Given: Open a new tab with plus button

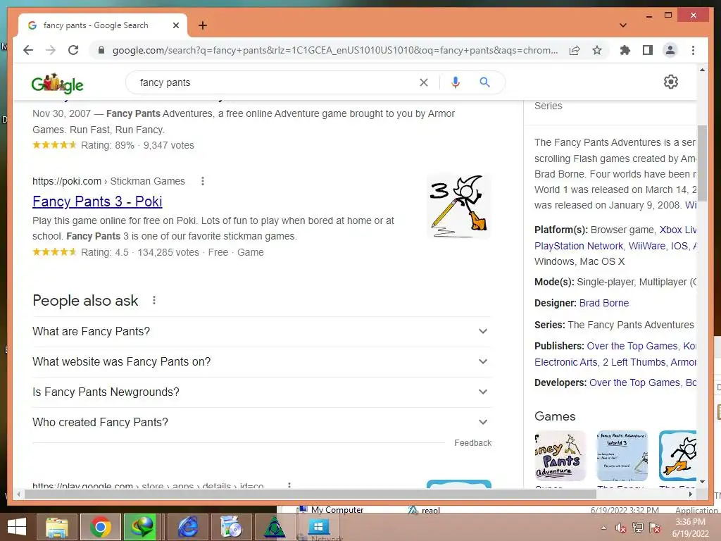Looking at the screenshot, I should tap(202, 25).
